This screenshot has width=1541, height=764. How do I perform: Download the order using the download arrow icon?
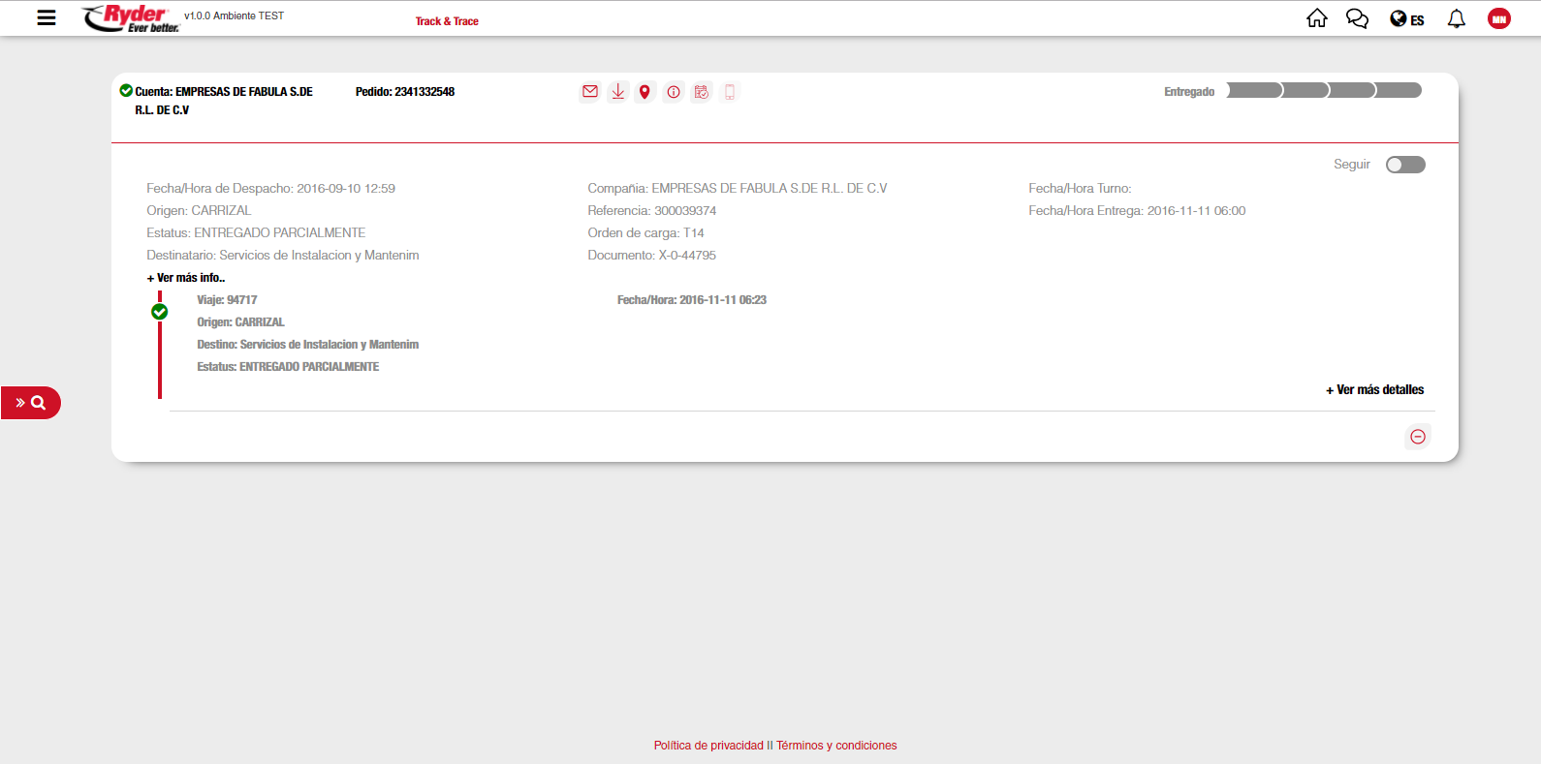click(x=617, y=92)
